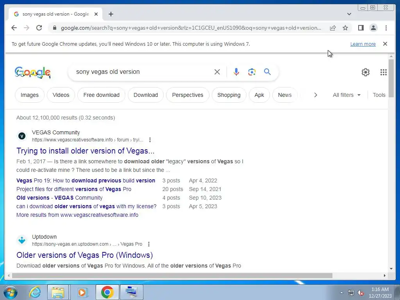Open the Uptodown result options menu
The width and height of the screenshot is (400, 300).
(149, 244)
